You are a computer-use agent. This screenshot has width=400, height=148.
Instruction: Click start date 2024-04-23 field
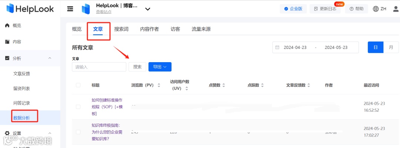point(295,47)
